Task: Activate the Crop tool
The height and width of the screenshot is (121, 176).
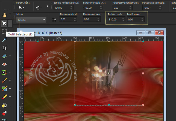Action: (4, 48)
